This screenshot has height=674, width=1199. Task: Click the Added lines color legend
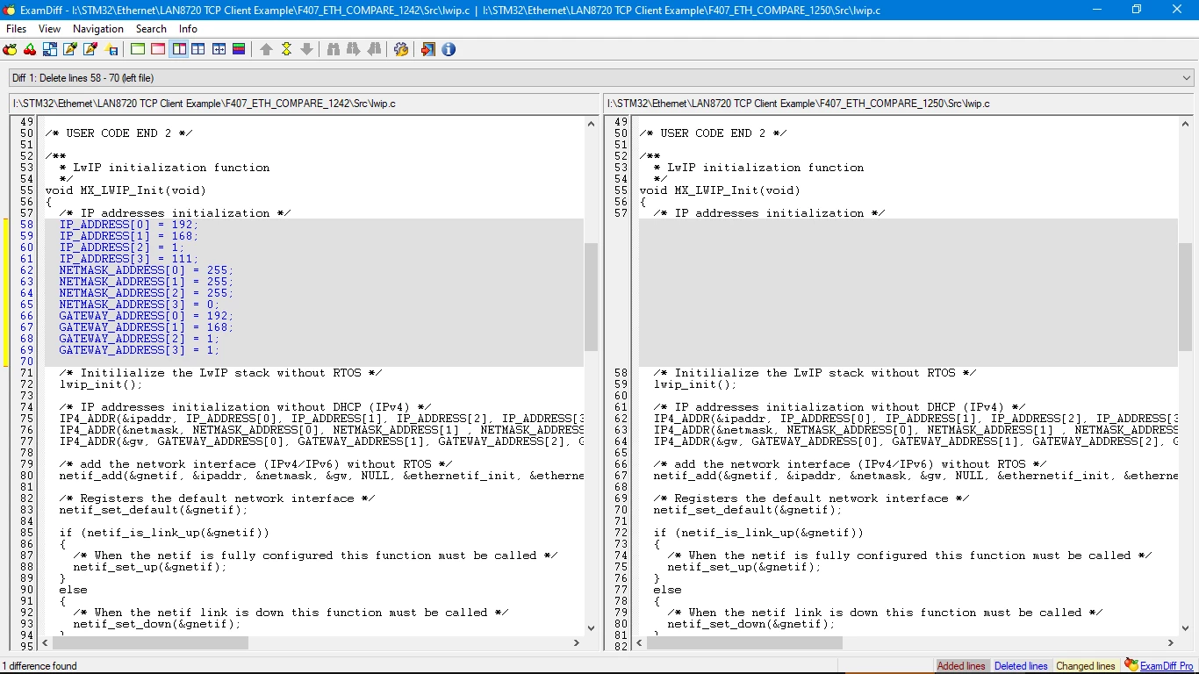pos(961,666)
